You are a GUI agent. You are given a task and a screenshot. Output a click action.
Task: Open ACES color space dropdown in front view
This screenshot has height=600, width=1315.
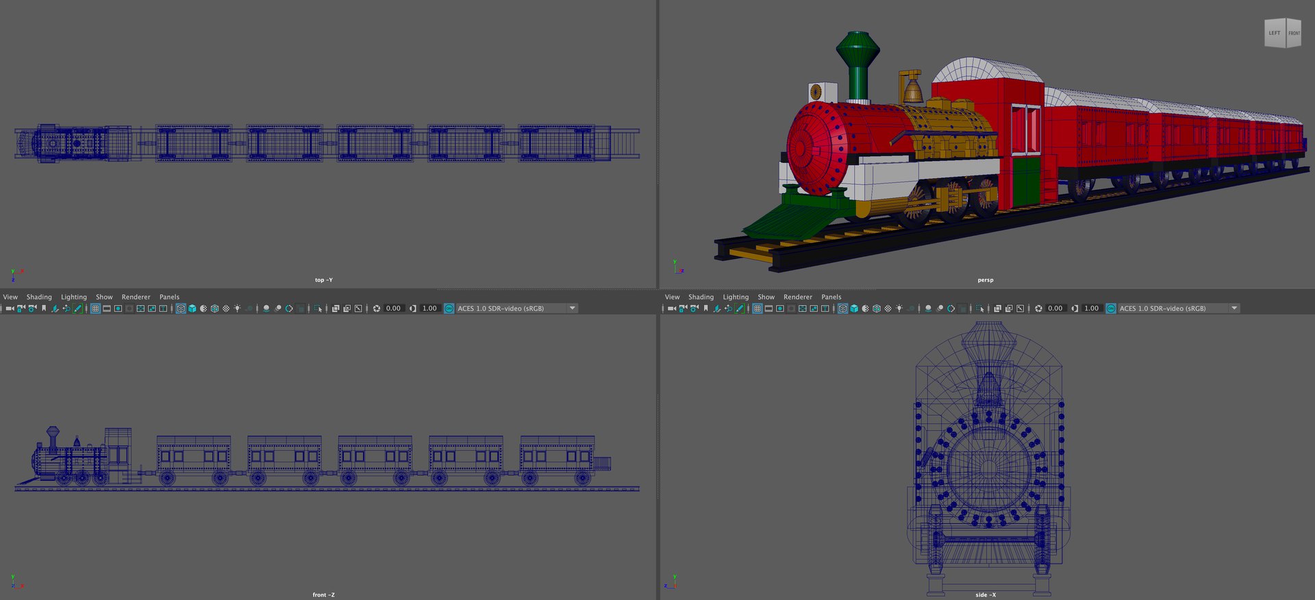click(x=517, y=308)
